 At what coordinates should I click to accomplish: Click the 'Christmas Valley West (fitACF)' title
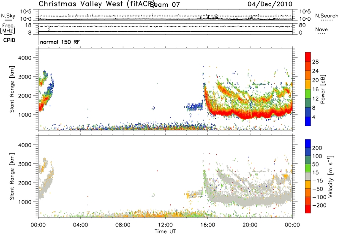[x=96, y=4]
